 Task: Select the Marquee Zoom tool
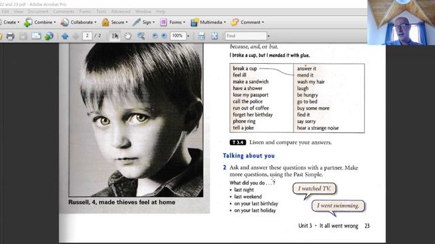141,36
